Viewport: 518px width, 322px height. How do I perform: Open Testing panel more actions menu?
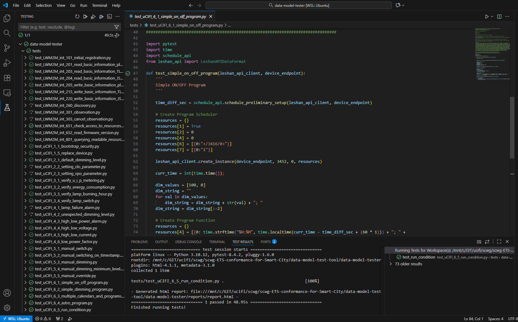point(118,16)
